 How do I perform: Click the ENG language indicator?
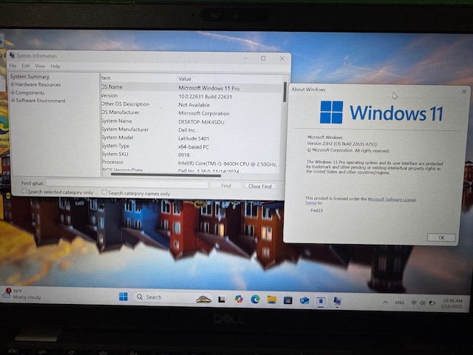click(x=399, y=302)
